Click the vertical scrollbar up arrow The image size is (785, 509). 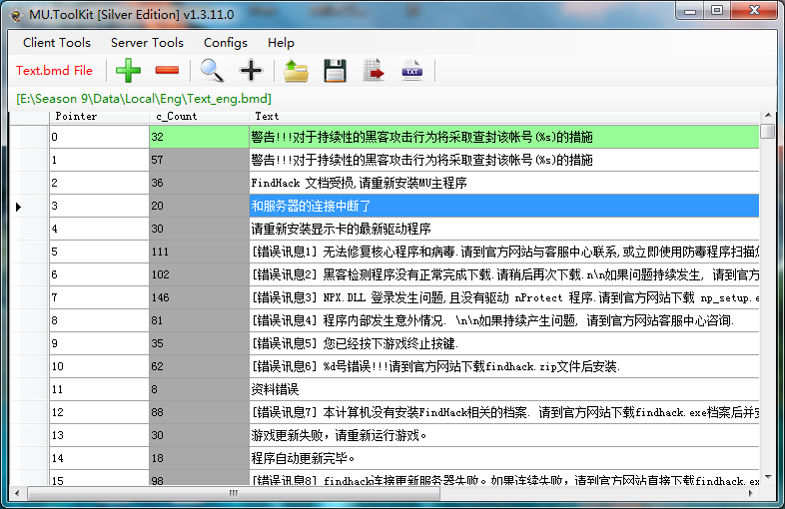tap(768, 116)
